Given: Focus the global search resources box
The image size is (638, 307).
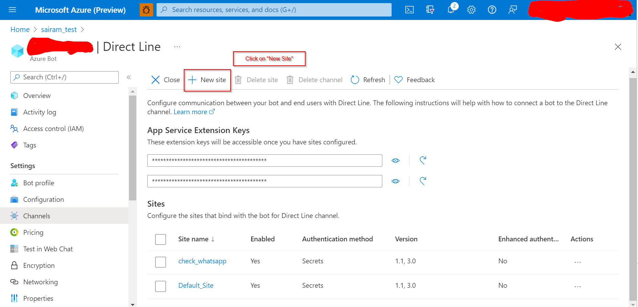Looking at the screenshot, I should tap(274, 10).
